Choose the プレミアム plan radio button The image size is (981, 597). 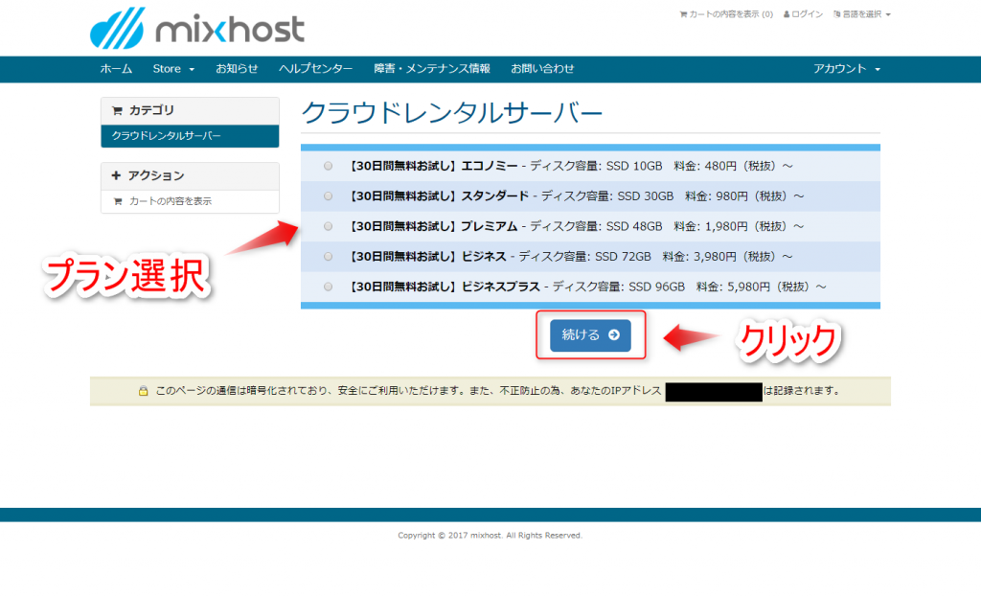(329, 226)
